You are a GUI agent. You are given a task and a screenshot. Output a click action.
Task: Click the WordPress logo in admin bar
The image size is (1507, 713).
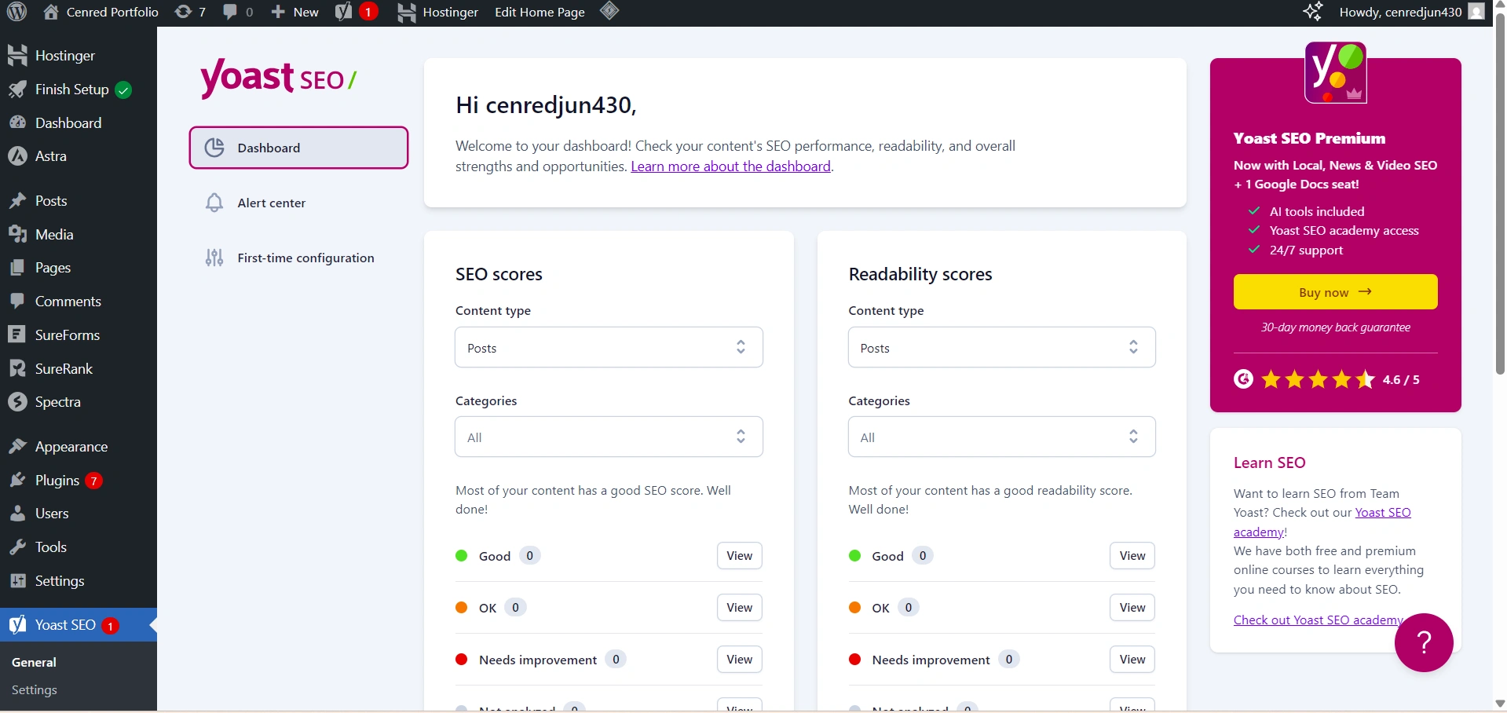pos(17,12)
